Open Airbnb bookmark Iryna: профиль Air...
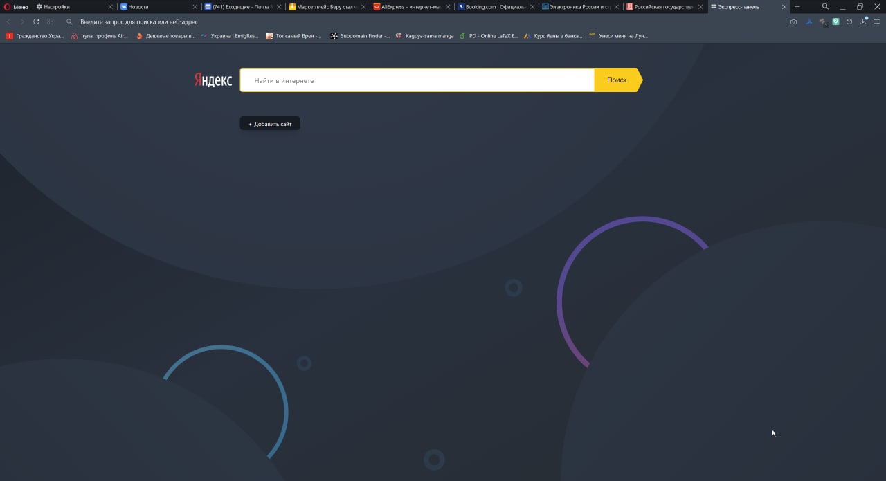This screenshot has height=481, width=886. [100, 35]
